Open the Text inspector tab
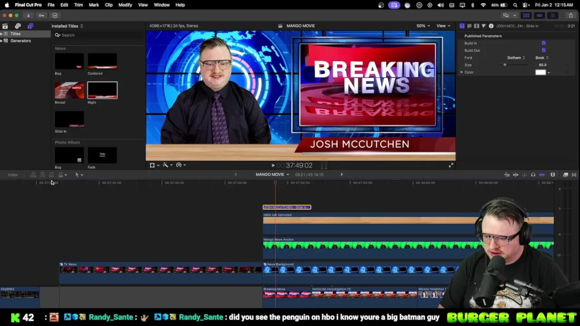 469,26
